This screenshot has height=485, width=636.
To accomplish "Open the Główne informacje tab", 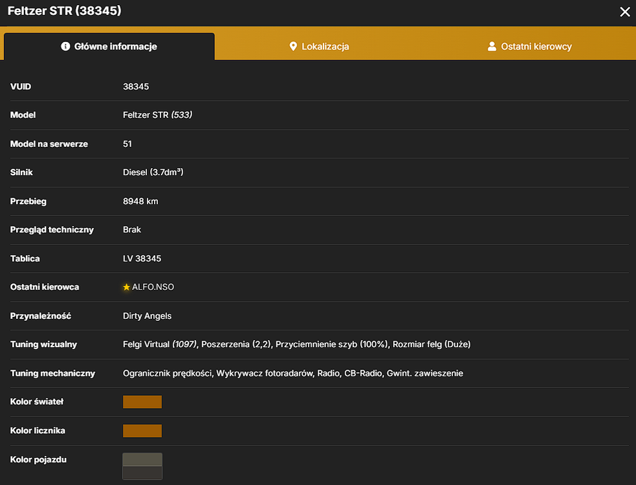I will click(x=109, y=47).
